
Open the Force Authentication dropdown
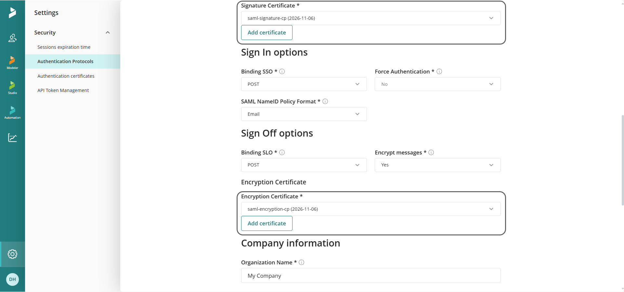438,84
